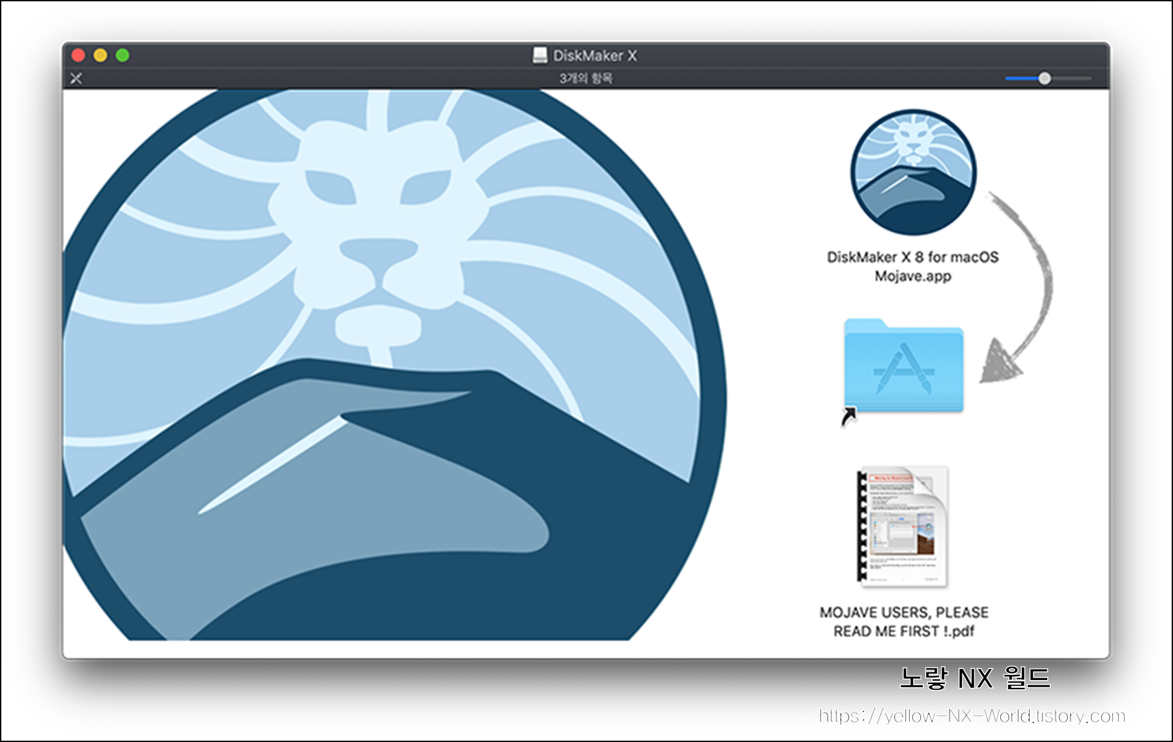Click the file name "DiskMaker X 8 for macOS Mojave.app"
This screenshot has height=742, width=1173.
[x=912, y=266]
